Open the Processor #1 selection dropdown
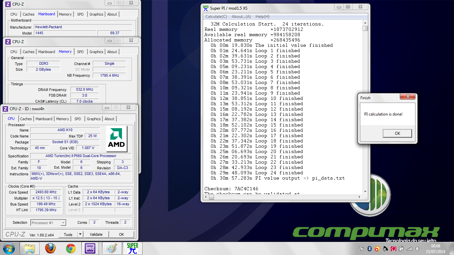The height and width of the screenshot is (255, 454). tap(49, 223)
